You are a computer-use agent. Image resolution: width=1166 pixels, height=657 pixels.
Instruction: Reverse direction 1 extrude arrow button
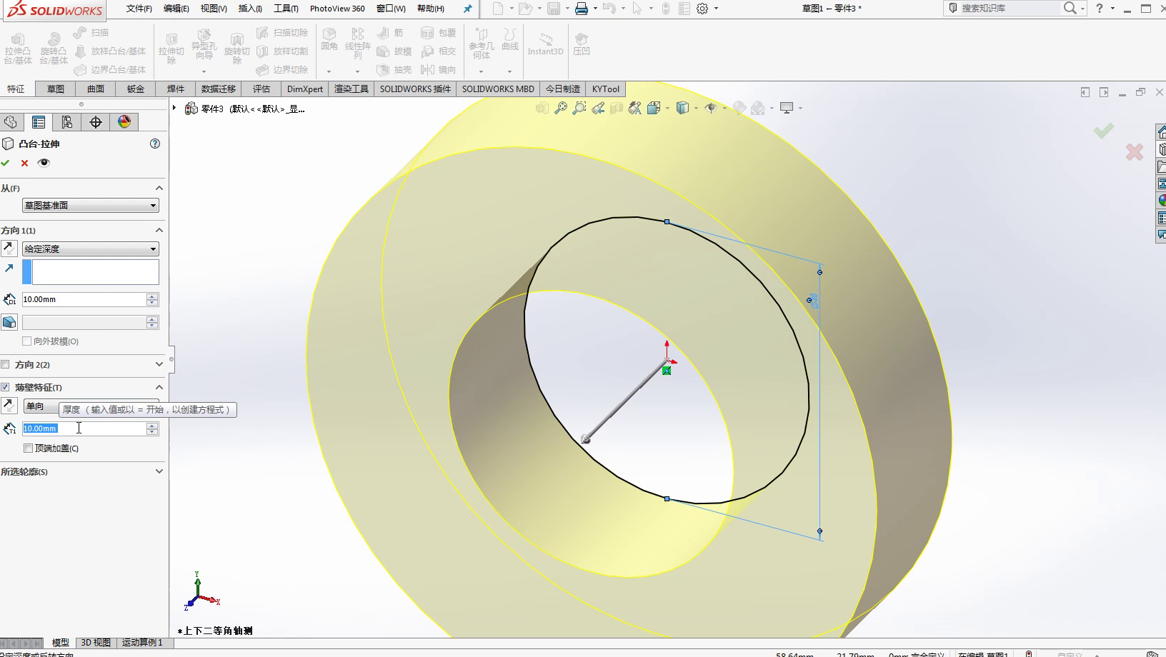(x=9, y=249)
